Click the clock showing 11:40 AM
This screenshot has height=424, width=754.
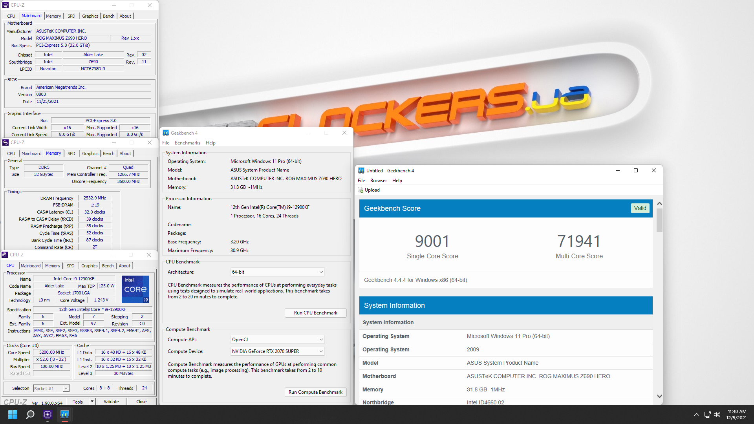tap(737, 412)
